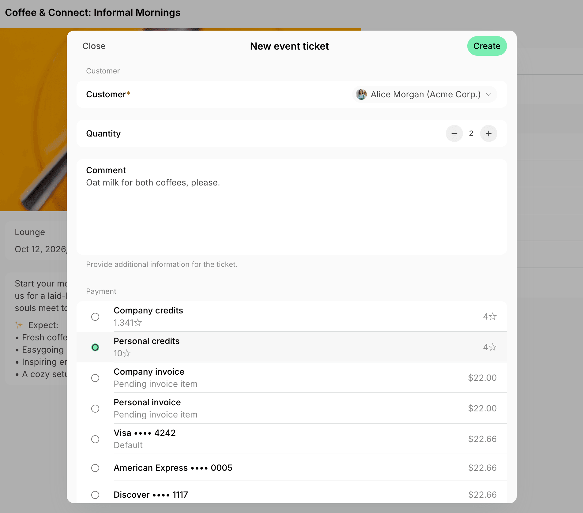Click Alice Morgan's avatar picture
The width and height of the screenshot is (583, 513).
[x=361, y=94]
